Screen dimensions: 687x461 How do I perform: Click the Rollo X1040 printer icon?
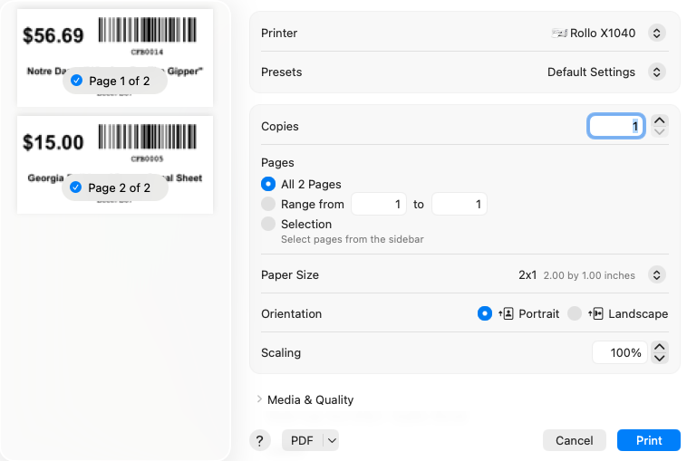559,33
